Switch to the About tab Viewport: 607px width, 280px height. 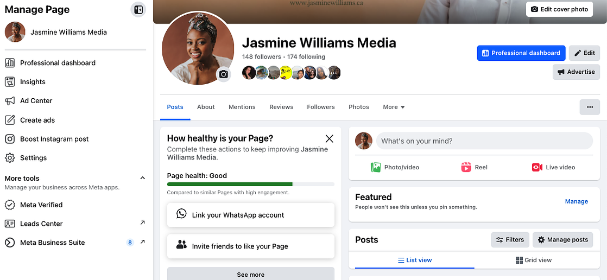[x=206, y=107]
